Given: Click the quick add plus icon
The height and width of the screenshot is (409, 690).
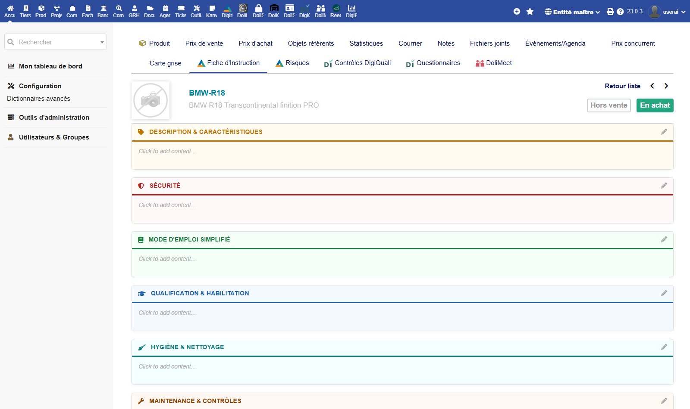Looking at the screenshot, I should coord(517,12).
